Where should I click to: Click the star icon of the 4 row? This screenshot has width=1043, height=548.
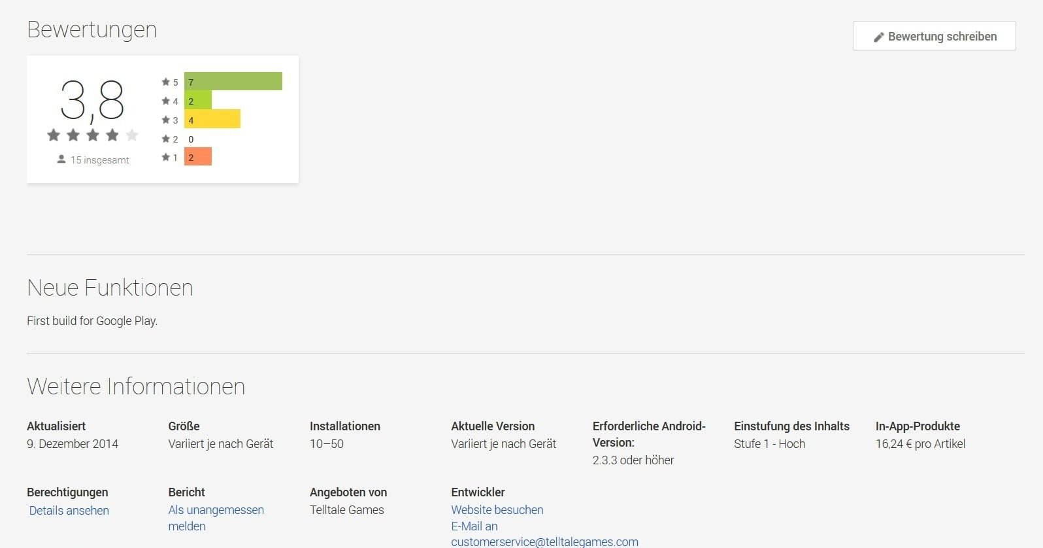coord(165,101)
